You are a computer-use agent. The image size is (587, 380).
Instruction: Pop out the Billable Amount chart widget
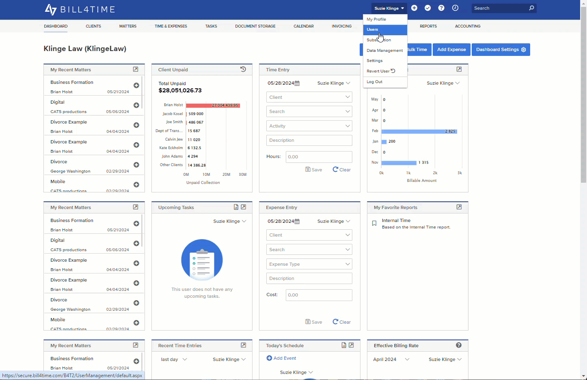(x=459, y=69)
